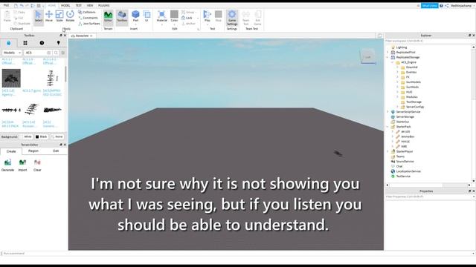Set Toolbox background to White
Viewport: 476px width, 267px height.
click(x=26, y=136)
